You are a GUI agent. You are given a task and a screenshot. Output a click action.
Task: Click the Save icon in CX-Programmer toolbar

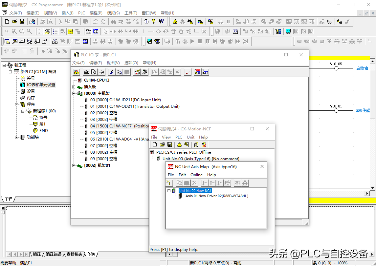click(22, 22)
